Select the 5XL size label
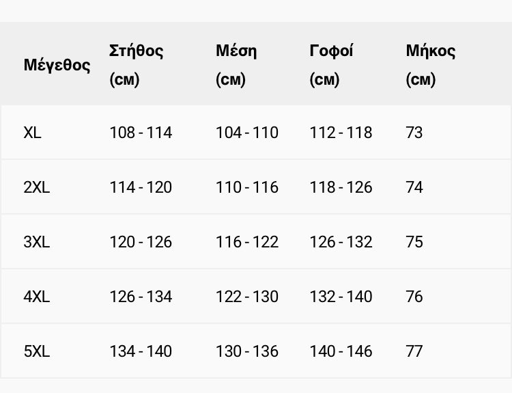 [37, 351]
